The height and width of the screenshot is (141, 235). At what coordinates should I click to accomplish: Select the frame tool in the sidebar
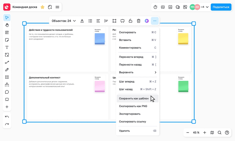[7, 77]
